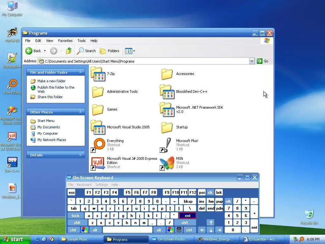Select the MSN shortcut icon
This screenshot has height=244, width=325.
tap(167, 163)
